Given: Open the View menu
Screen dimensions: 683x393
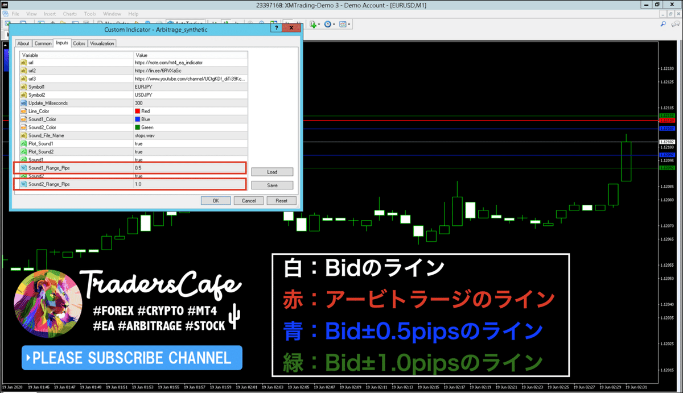Looking at the screenshot, I should coord(32,13).
